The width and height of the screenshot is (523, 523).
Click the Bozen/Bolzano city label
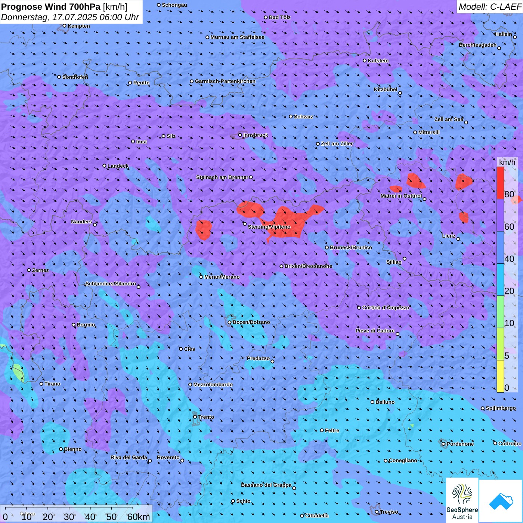tap(251, 322)
